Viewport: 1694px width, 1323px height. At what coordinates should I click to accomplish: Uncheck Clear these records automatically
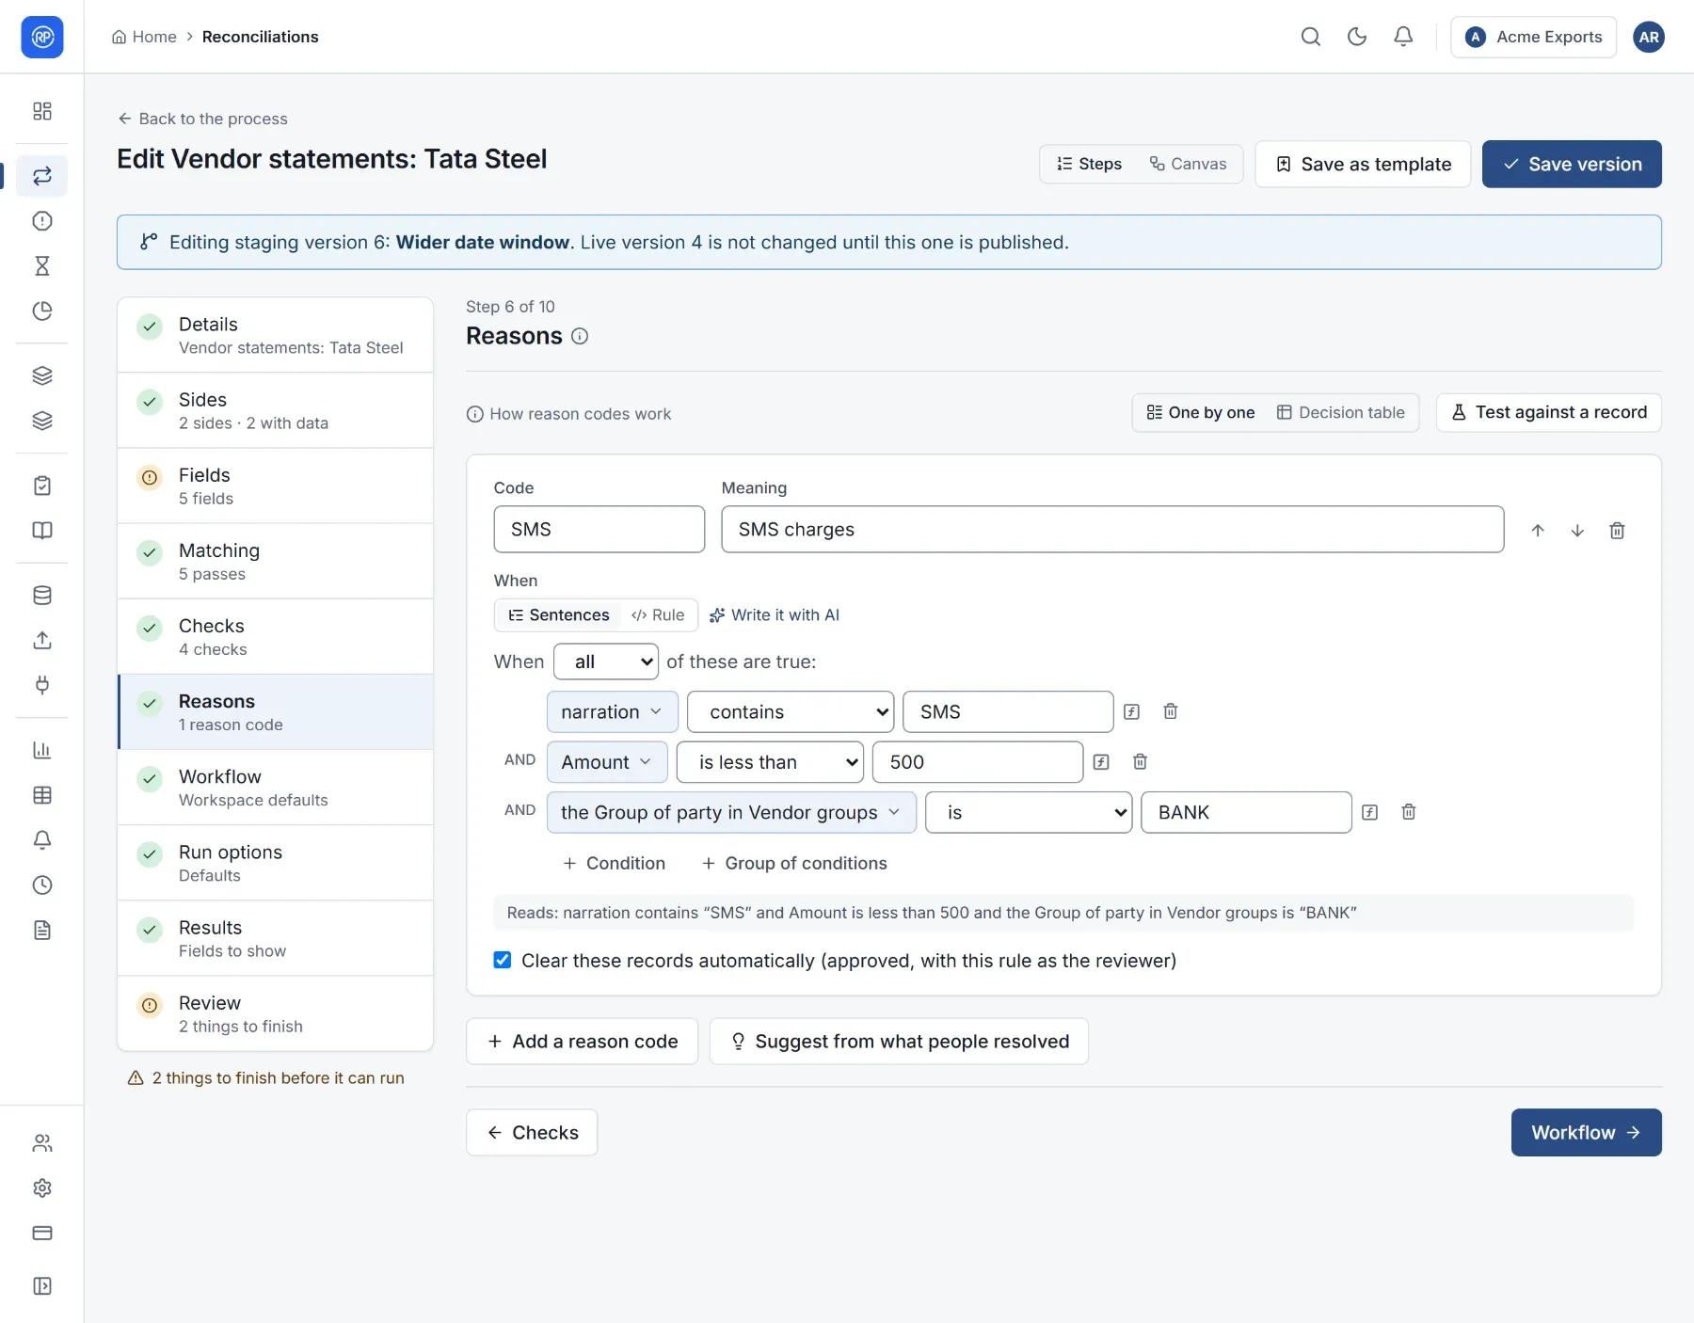pos(503,960)
